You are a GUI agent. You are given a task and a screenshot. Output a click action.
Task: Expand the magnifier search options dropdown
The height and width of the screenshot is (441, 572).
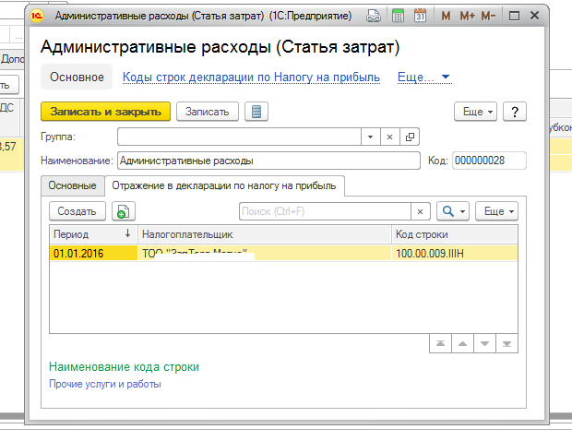pyautogui.click(x=452, y=211)
